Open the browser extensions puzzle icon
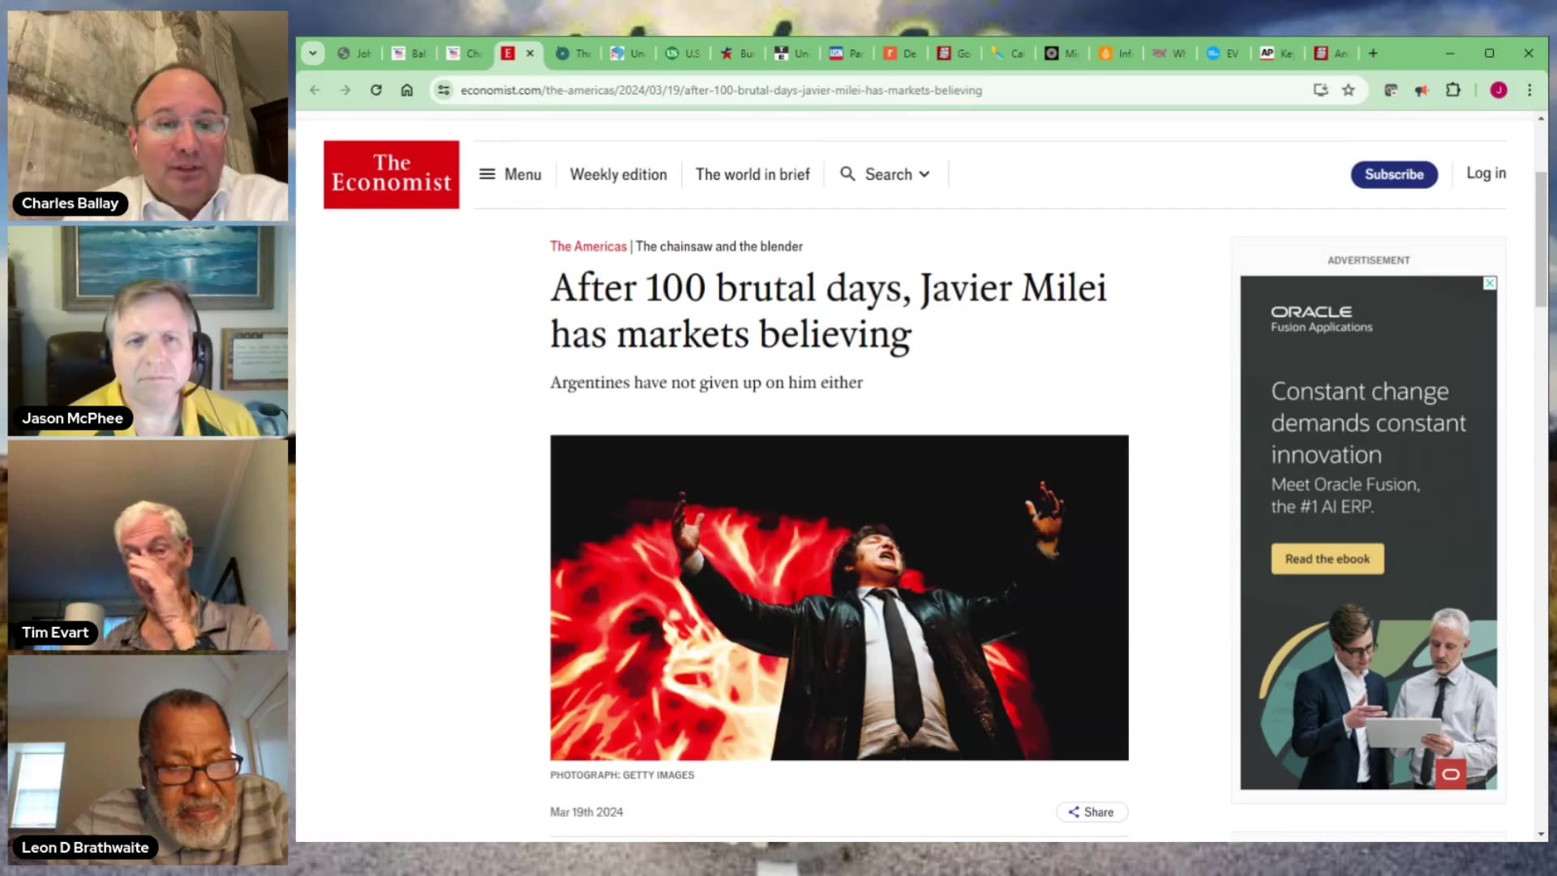 click(1453, 90)
